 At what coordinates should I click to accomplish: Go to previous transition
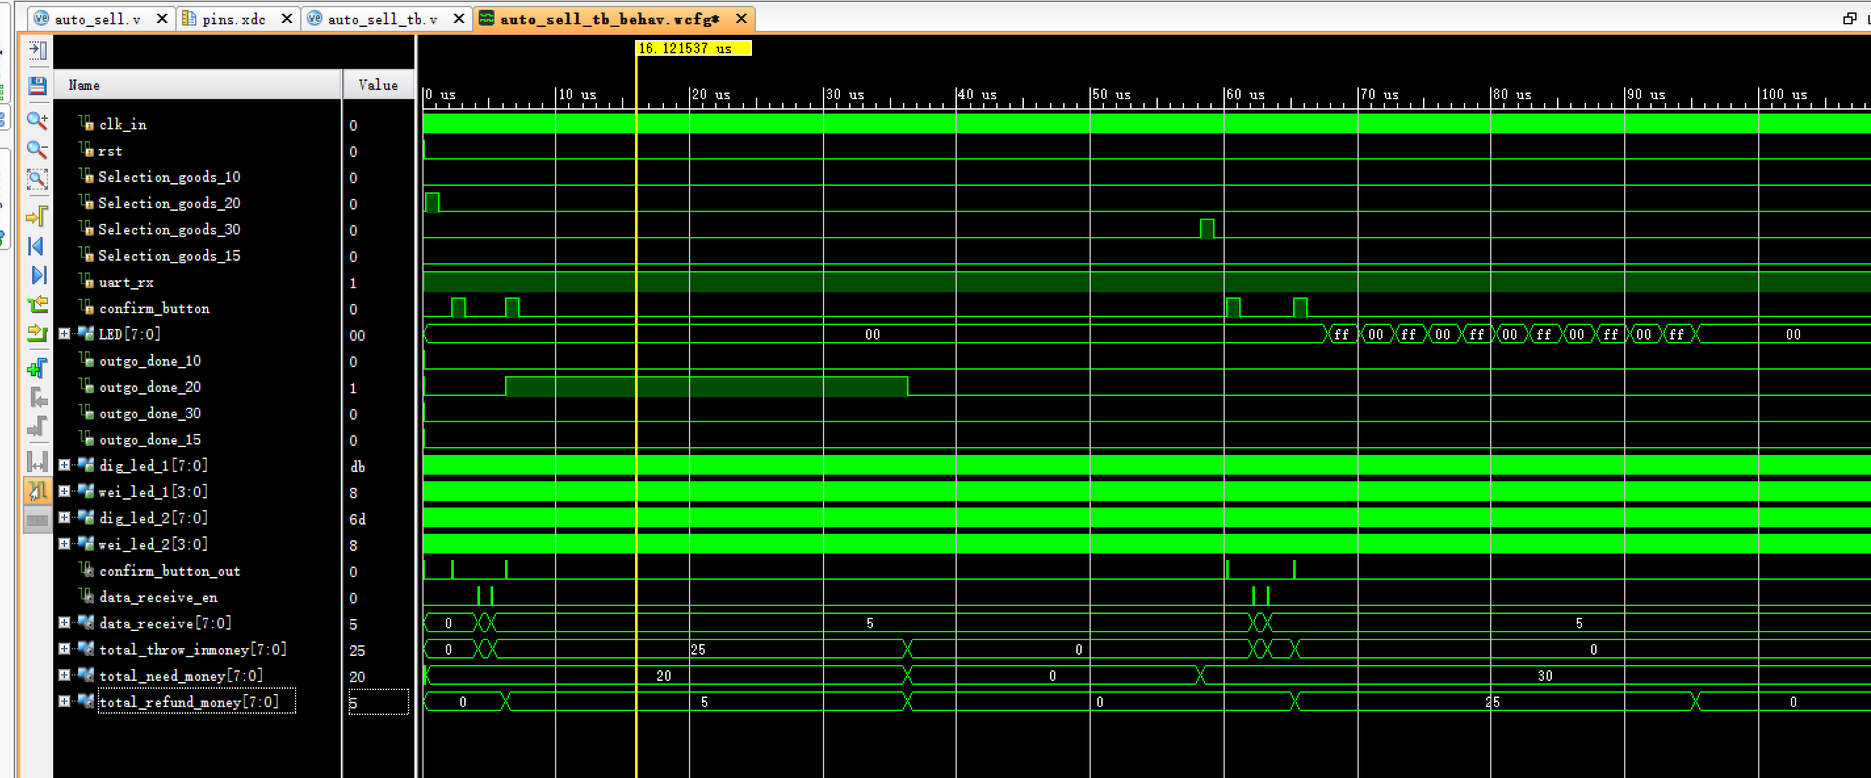coord(37,305)
